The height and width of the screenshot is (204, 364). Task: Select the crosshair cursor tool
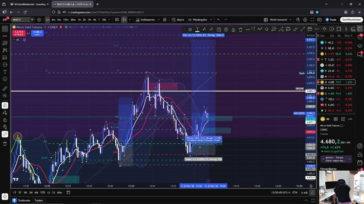(5, 29)
